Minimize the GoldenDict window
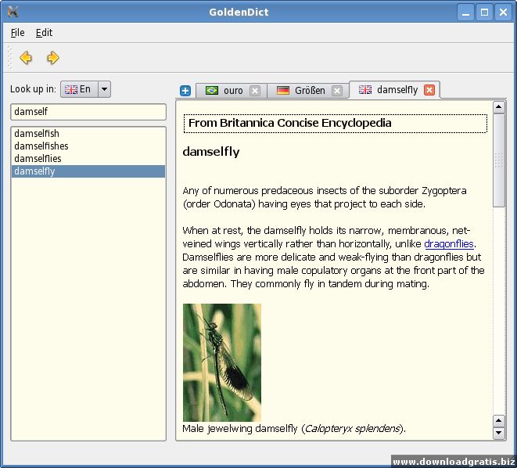517x468 pixels. 465,13
